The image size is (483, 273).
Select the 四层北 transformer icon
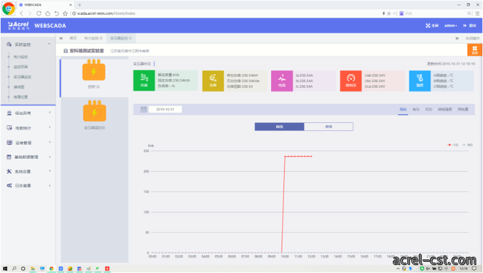coord(94,70)
